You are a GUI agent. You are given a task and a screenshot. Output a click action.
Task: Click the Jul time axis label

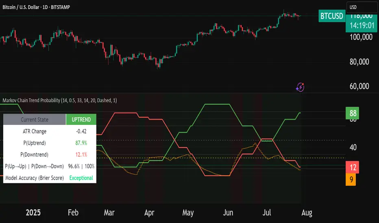267,212
